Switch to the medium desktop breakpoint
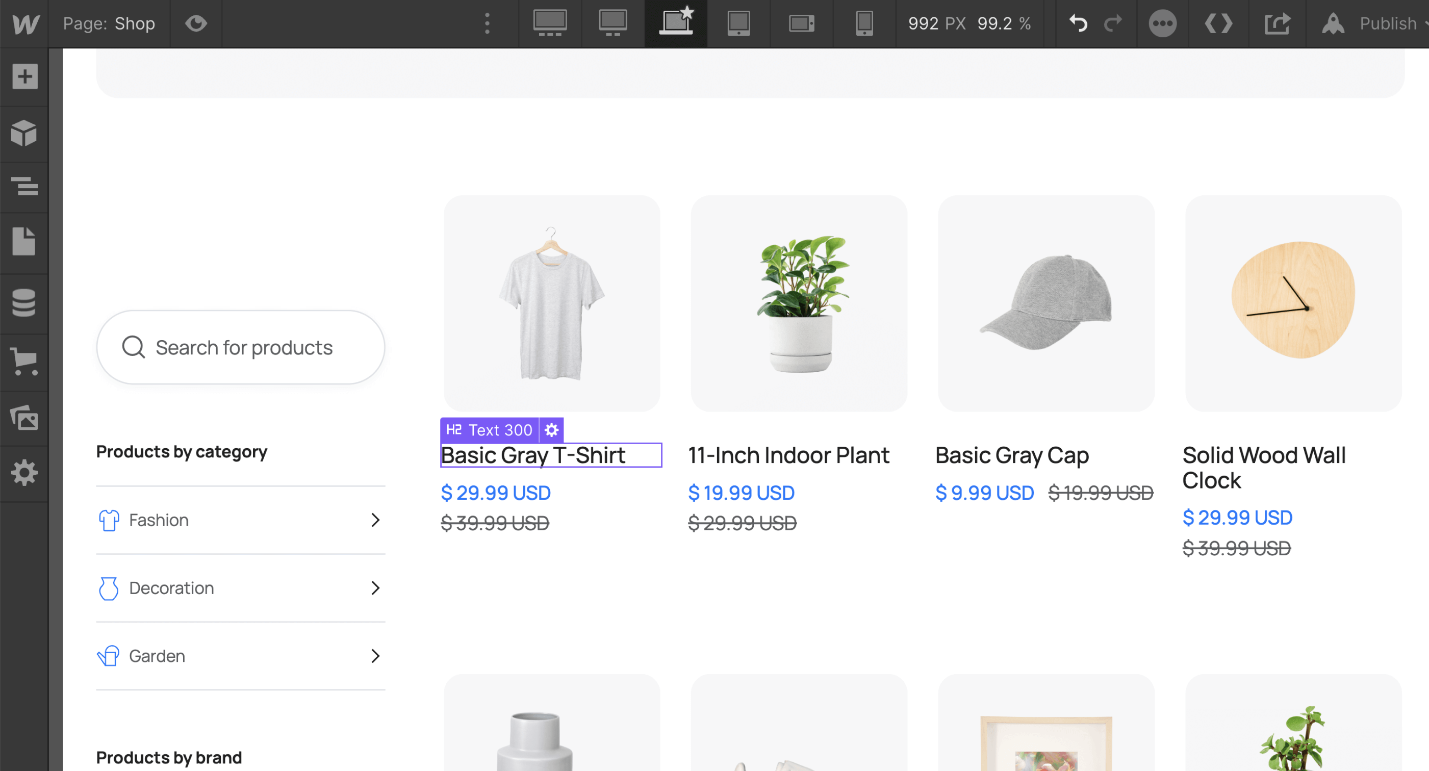1429x771 pixels. coord(613,23)
